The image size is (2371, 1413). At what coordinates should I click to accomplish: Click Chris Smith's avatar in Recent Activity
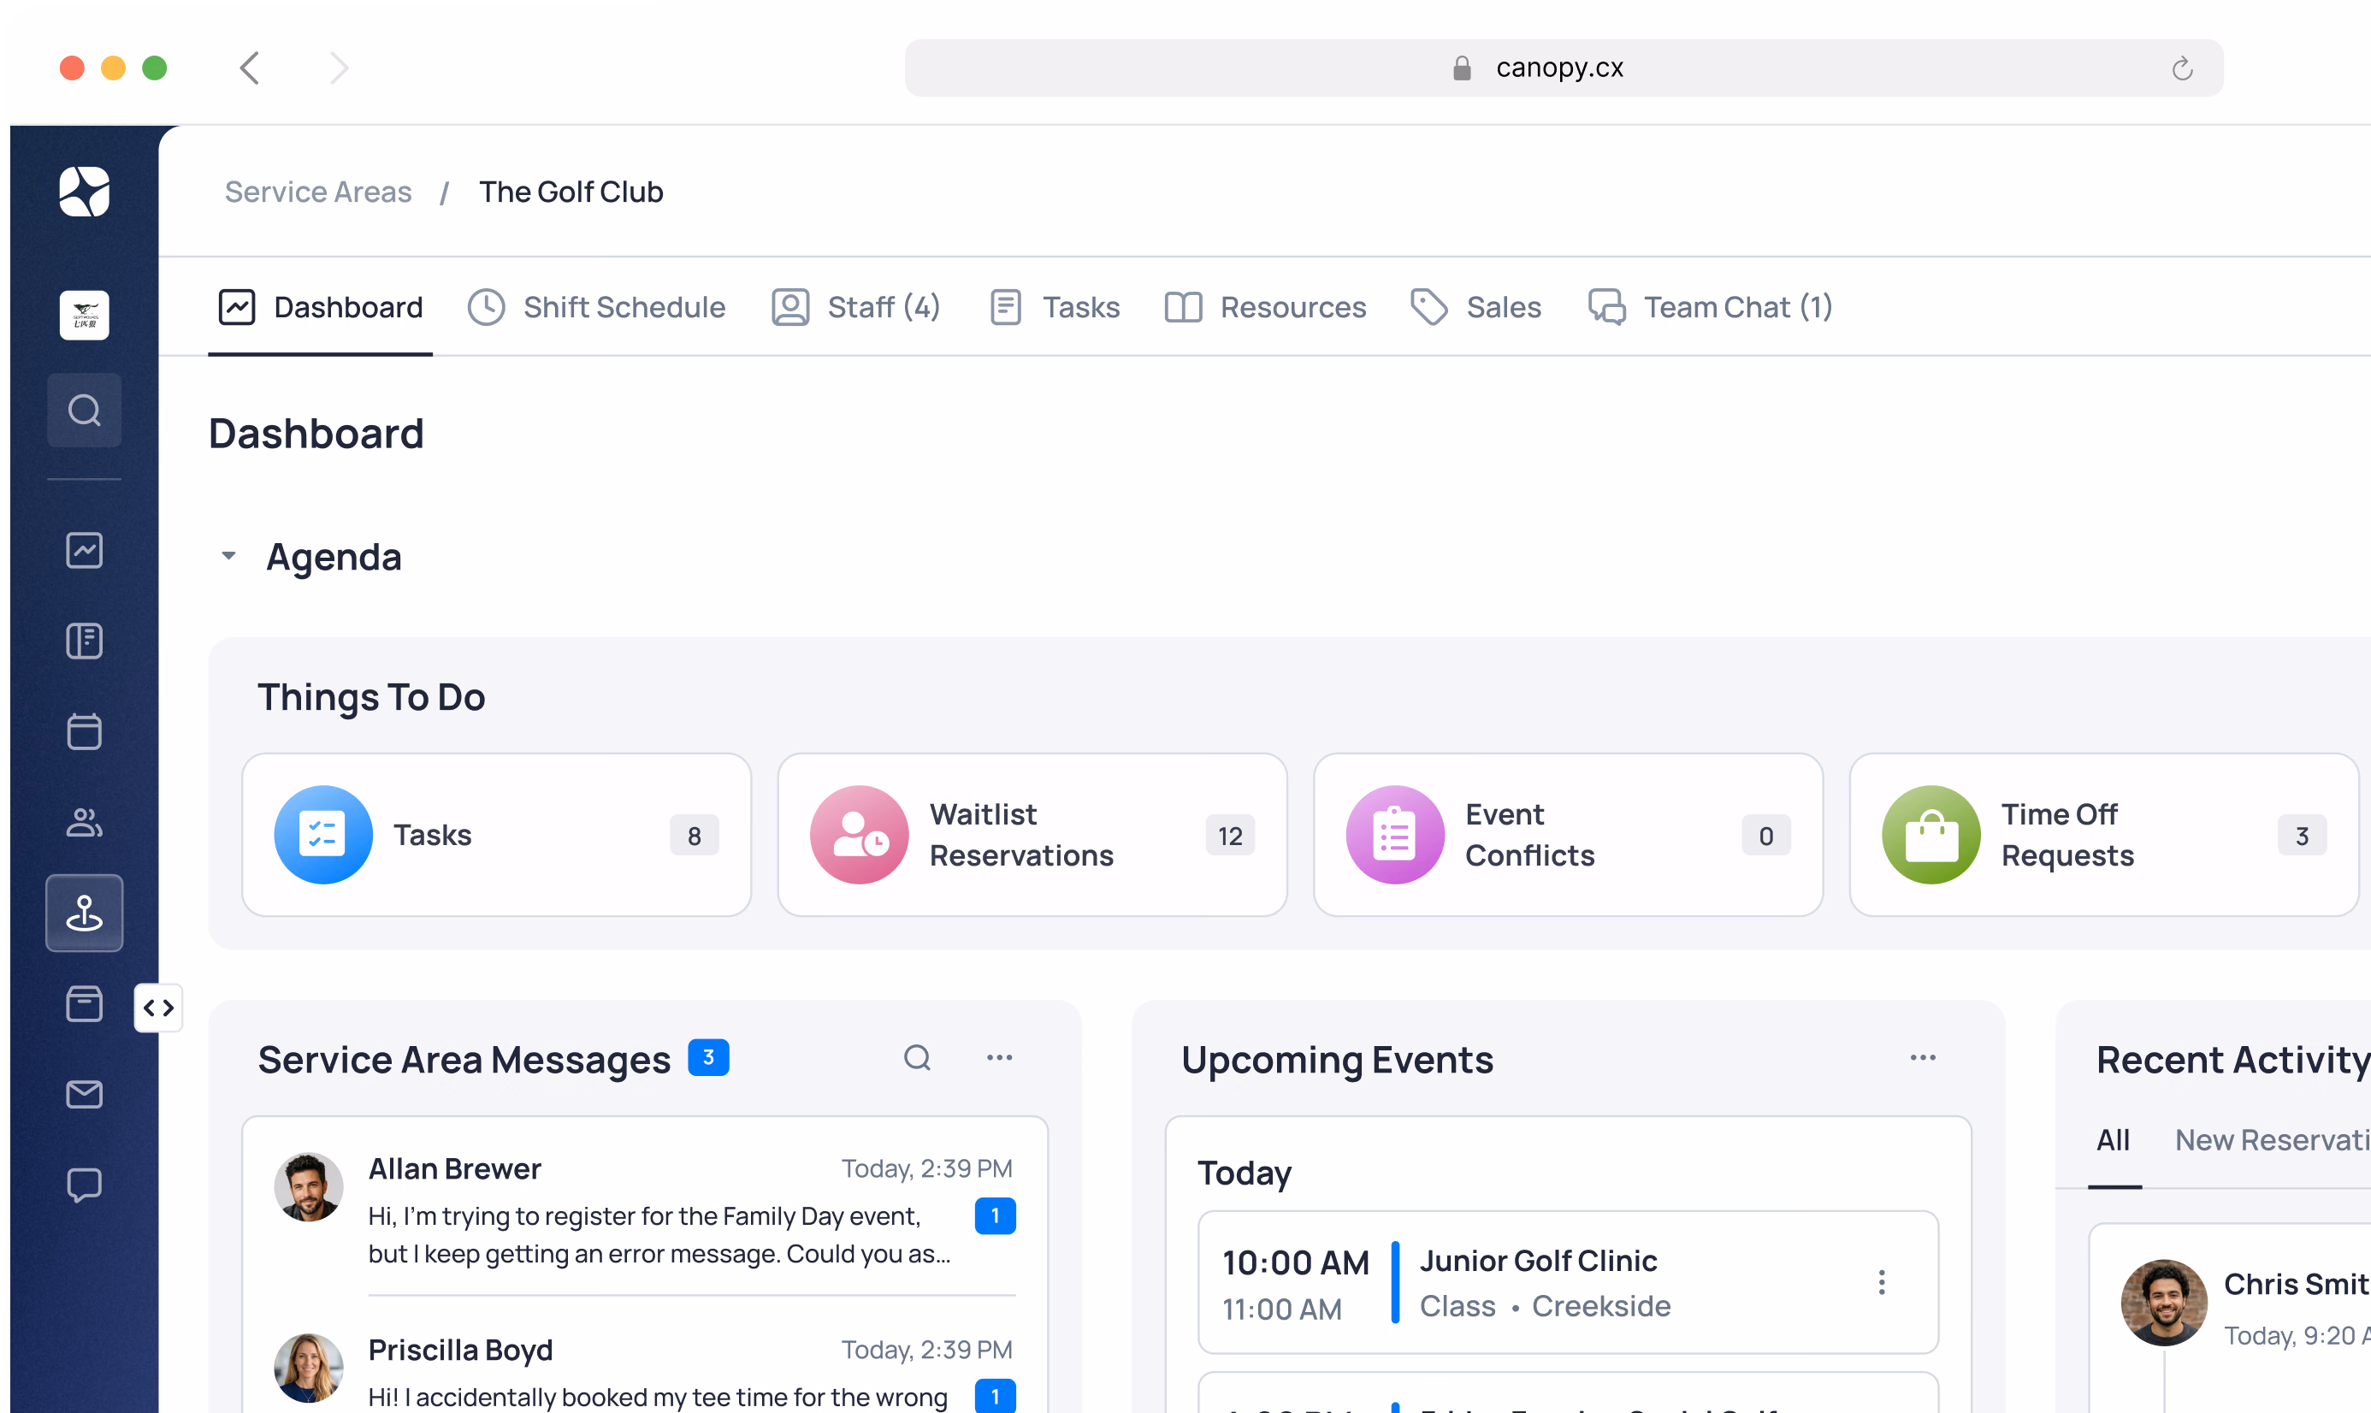(x=2164, y=1303)
